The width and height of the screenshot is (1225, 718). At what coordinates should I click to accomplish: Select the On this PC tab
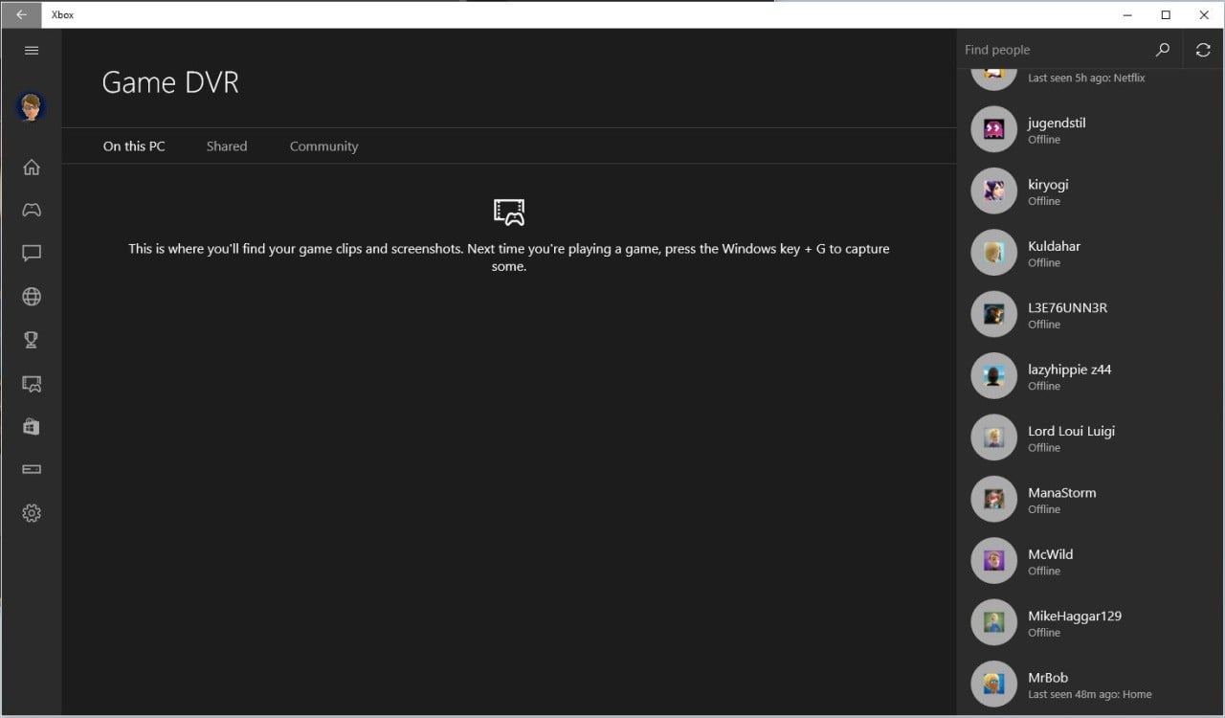[134, 146]
